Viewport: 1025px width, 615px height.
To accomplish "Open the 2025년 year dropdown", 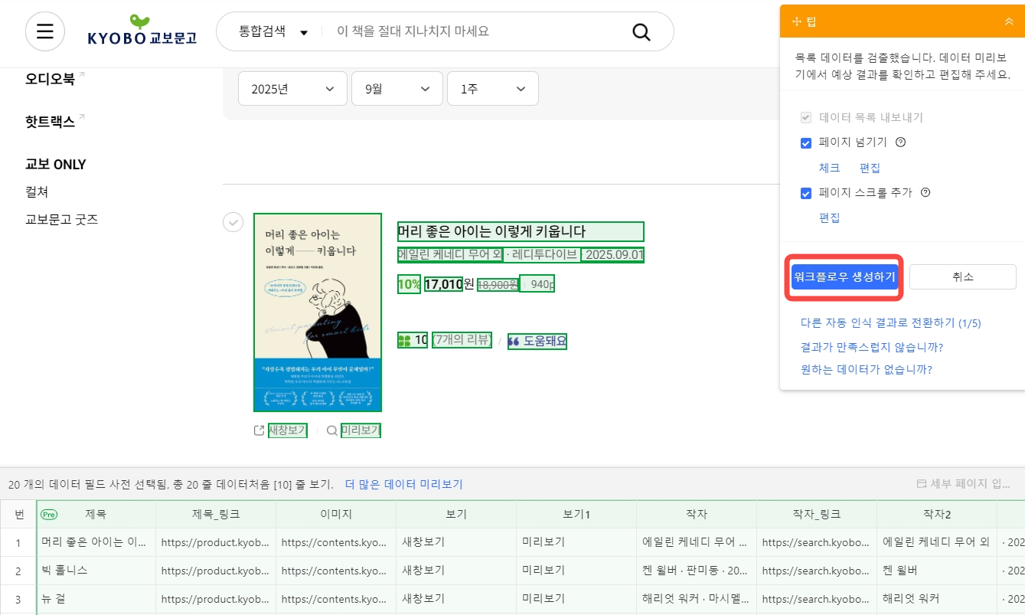I will [x=292, y=89].
